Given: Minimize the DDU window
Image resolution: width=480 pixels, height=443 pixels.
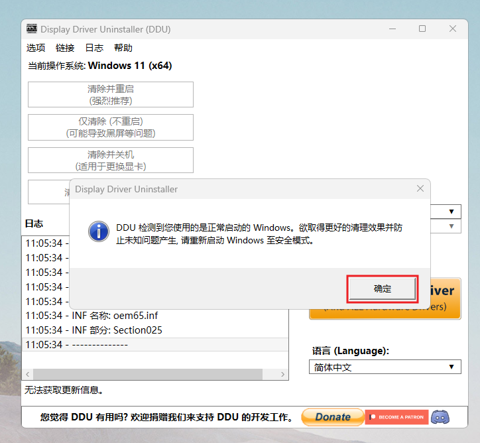Looking at the screenshot, I should (392, 29).
